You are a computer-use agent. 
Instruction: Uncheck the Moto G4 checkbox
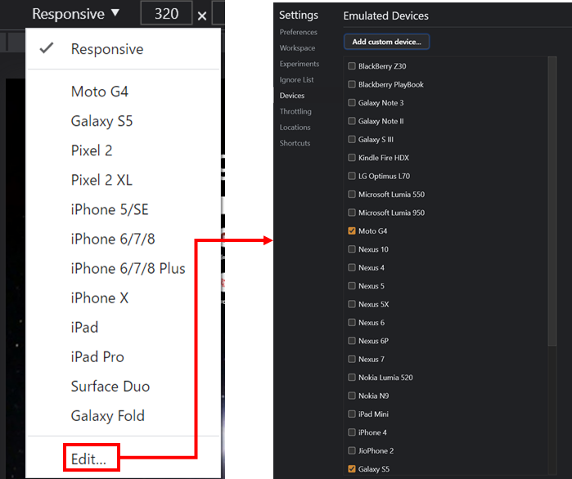pos(352,231)
